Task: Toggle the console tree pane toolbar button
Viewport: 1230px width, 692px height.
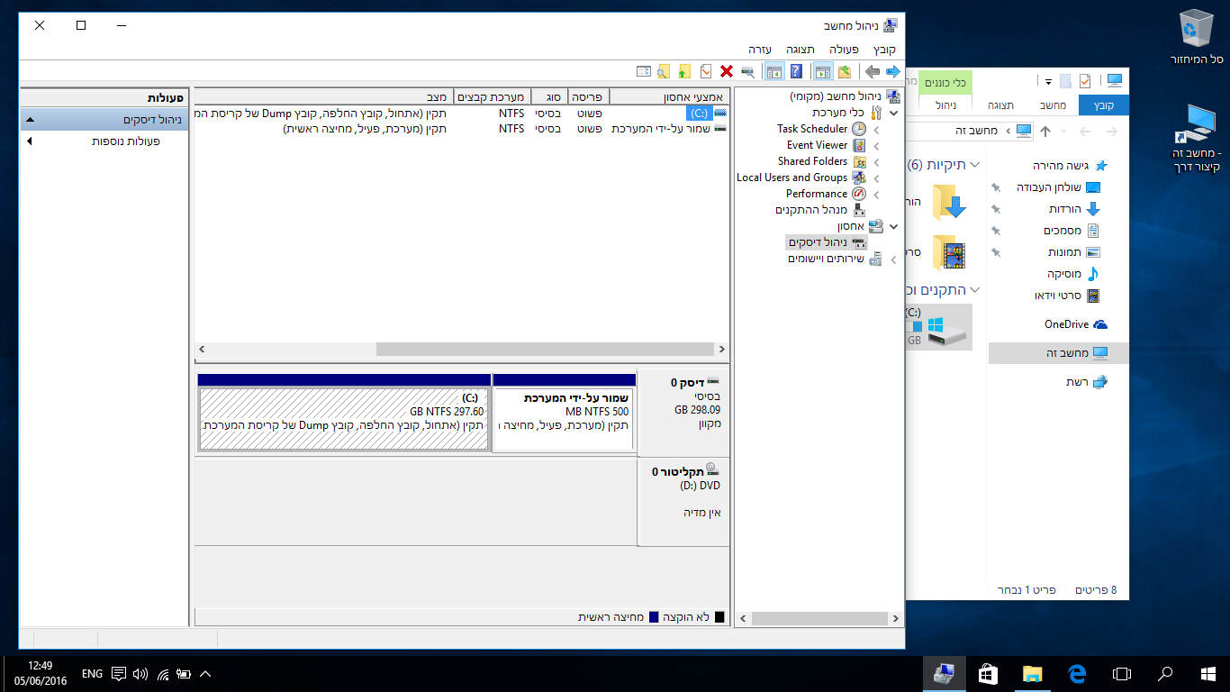Action: pyautogui.click(x=822, y=71)
